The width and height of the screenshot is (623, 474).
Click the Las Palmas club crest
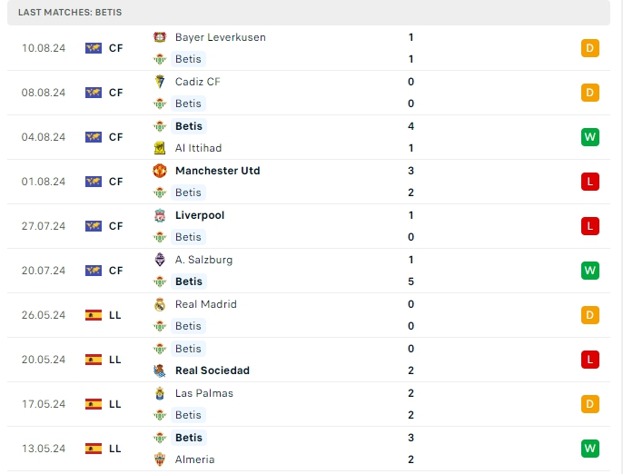(x=160, y=393)
